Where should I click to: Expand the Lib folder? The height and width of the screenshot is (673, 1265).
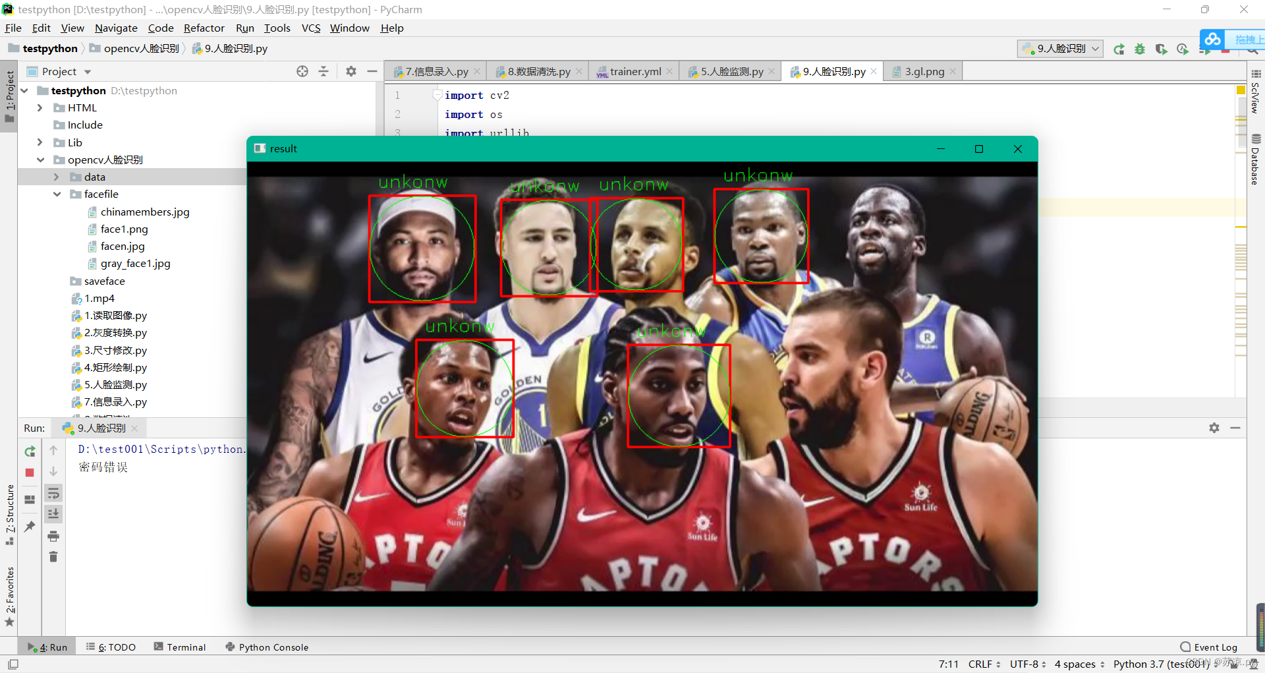pyautogui.click(x=40, y=142)
